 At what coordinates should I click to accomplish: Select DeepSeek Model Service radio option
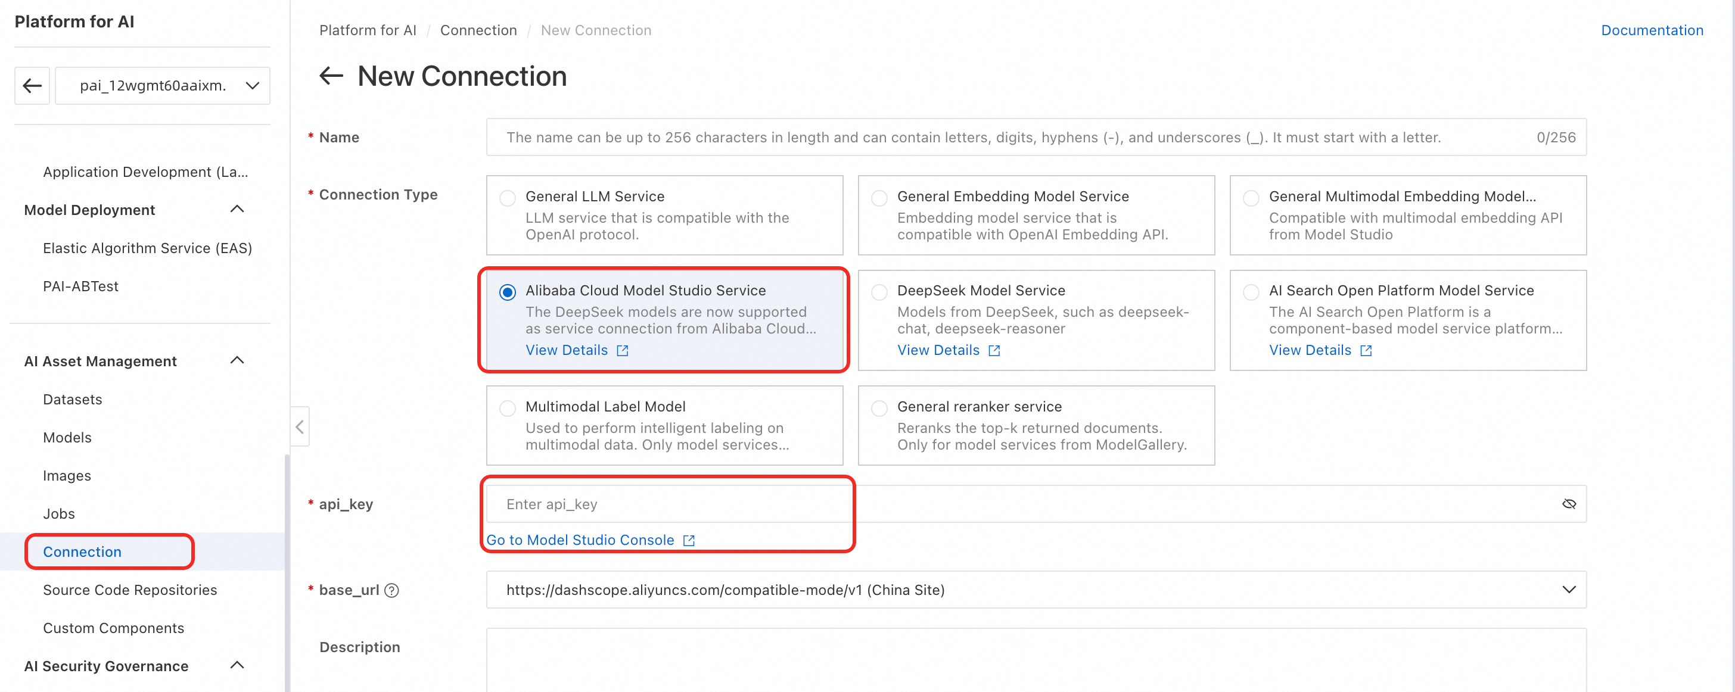pos(879,292)
